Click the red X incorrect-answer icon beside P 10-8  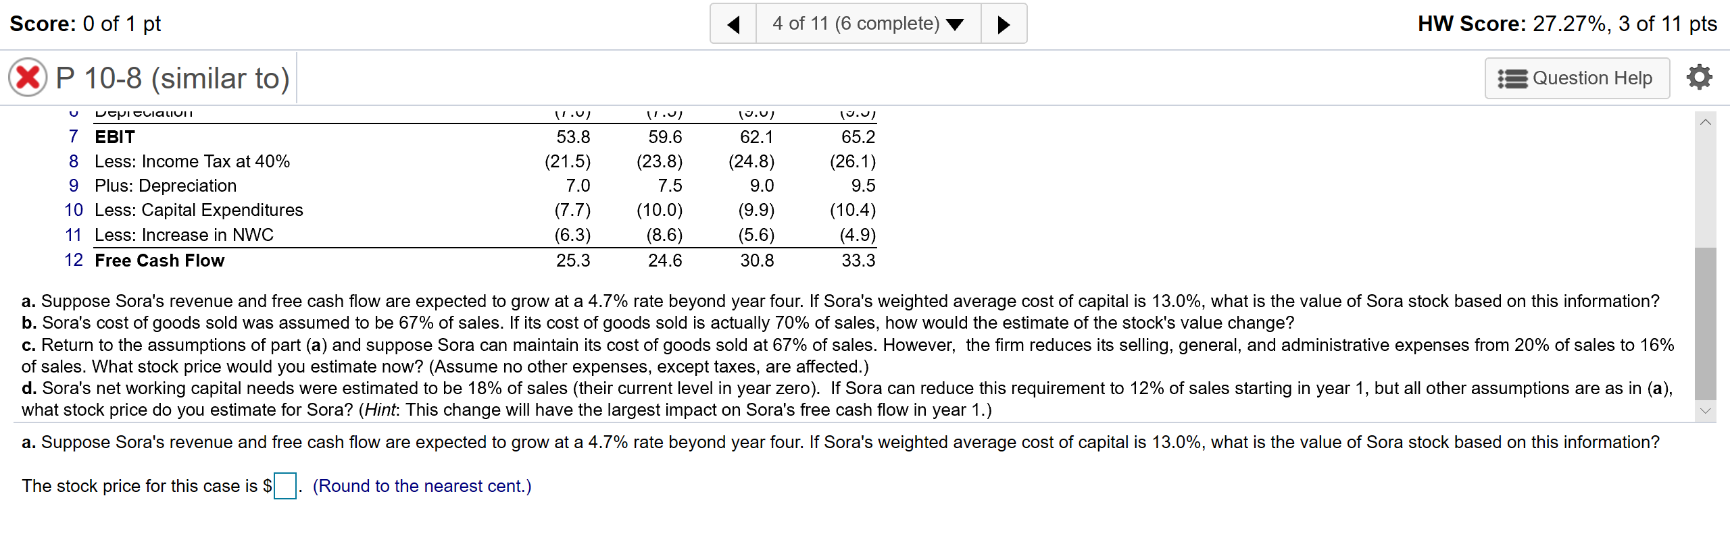(26, 77)
